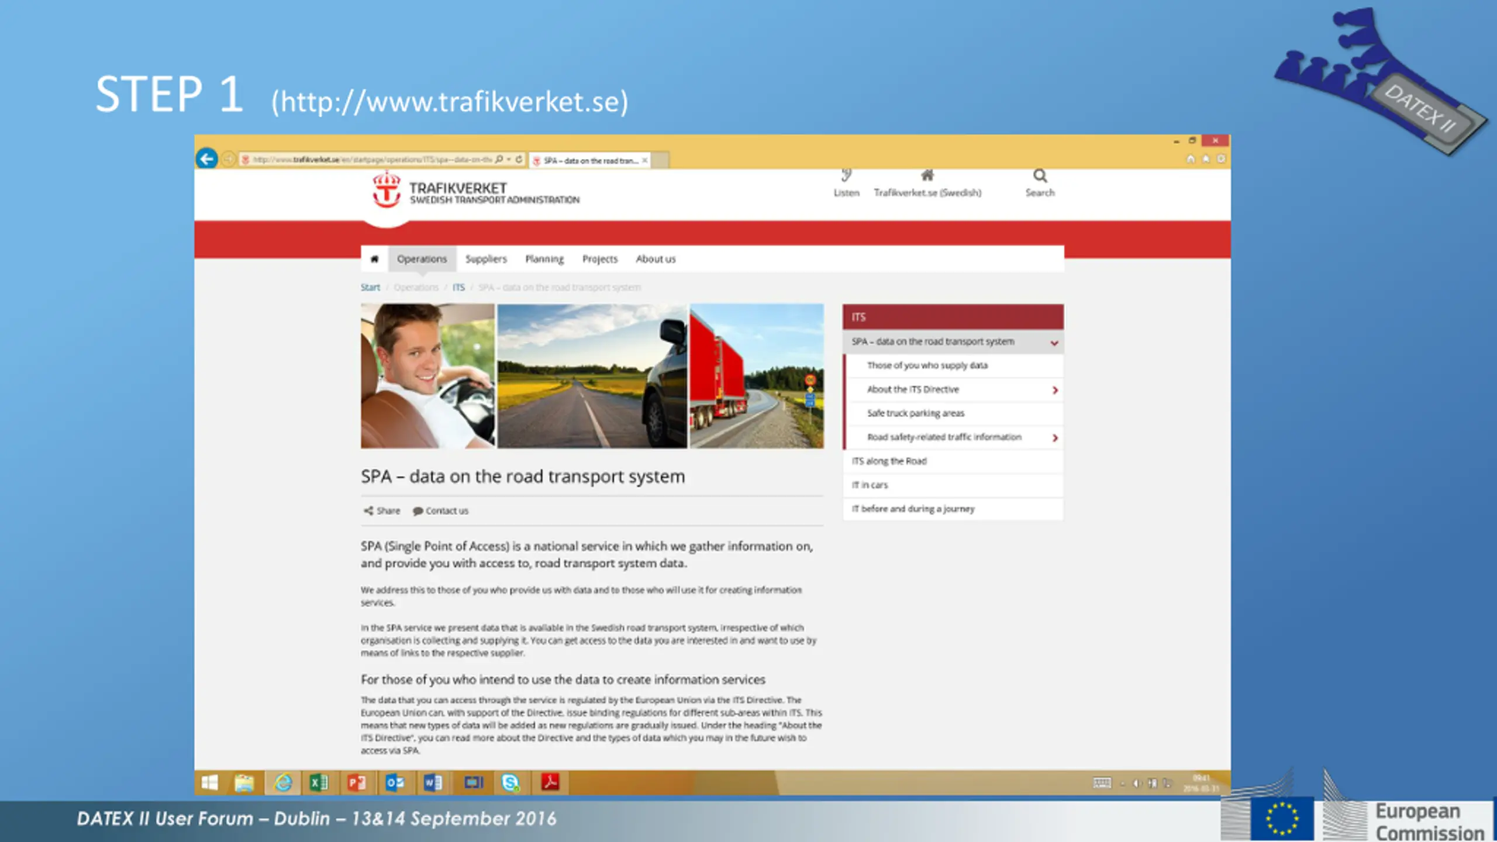Click the trafikverket.se URL address field
This screenshot has height=842, width=1497.
pyautogui.click(x=371, y=160)
